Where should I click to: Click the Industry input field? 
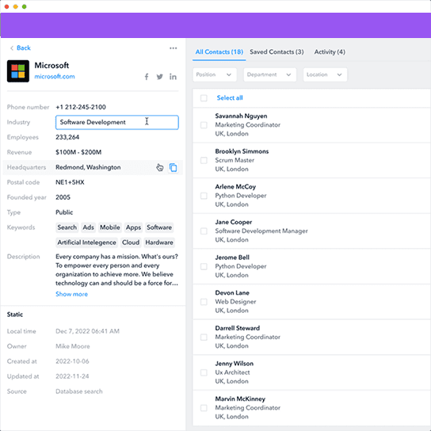click(x=117, y=122)
